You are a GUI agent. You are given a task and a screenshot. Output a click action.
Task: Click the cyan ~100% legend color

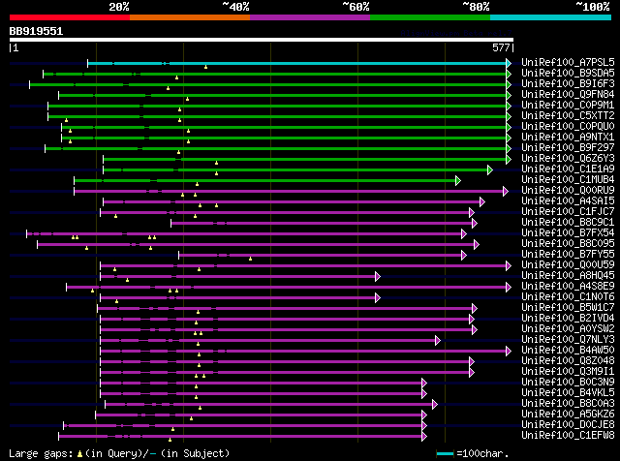pyautogui.click(x=551, y=17)
